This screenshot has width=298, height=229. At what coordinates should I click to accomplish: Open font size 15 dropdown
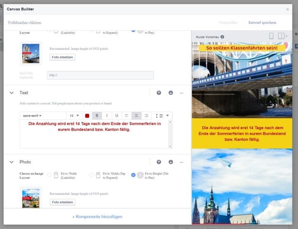[x=74, y=116]
